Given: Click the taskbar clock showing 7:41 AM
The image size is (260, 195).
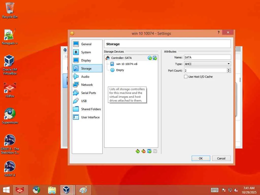Looking at the screenshot, I should point(249,190).
